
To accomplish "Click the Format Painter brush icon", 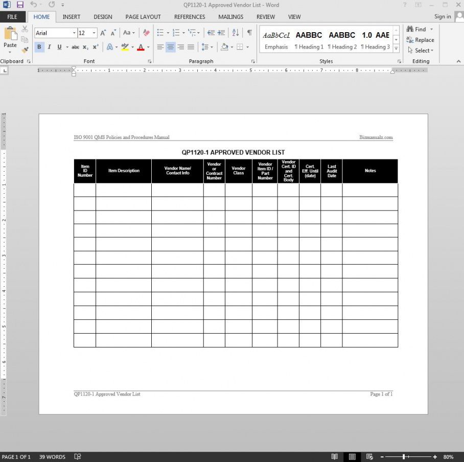I will pos(25,50).
